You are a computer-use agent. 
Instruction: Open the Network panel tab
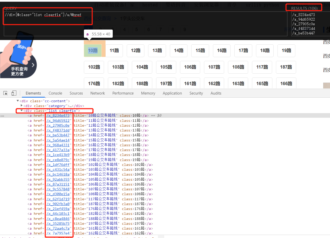97,93
